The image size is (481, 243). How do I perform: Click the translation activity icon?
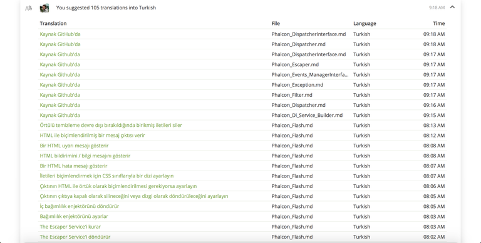(x=29, y=8)
